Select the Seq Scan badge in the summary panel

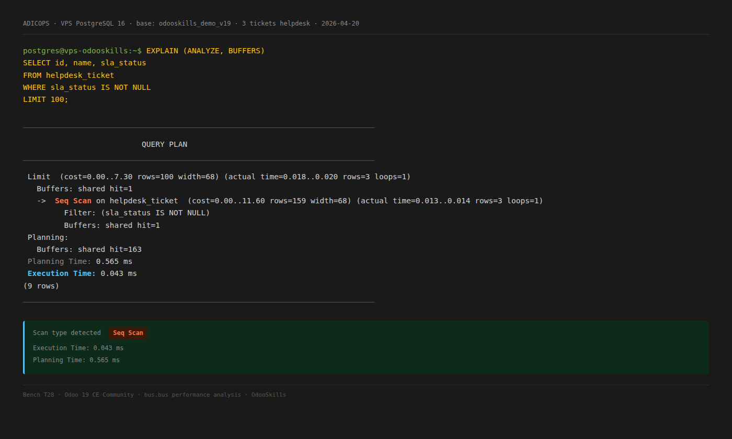(x=128, y=332)
